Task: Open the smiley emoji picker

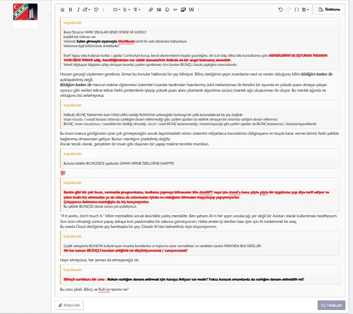Action: (167, 10)
